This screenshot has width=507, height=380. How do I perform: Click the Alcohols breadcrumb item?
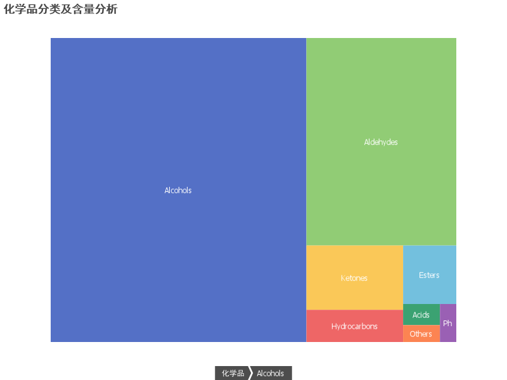pos(271,373)
